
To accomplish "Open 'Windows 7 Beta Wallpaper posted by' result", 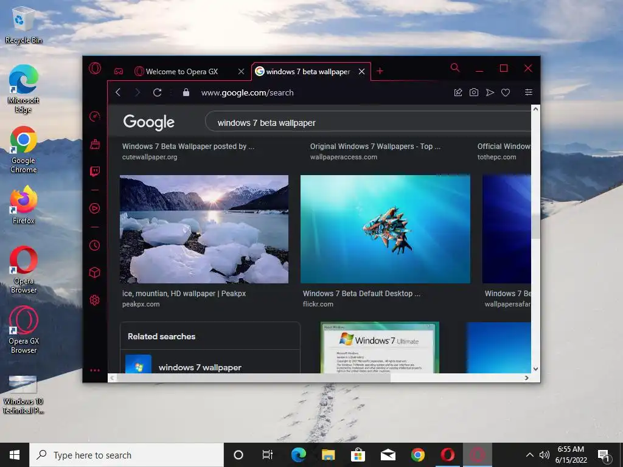I will click(x=189, y=147).
